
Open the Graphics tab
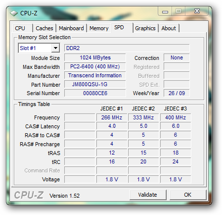[x=145, y=28]
